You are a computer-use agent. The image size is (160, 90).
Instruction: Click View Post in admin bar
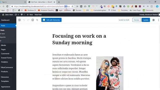pos(38,14)
